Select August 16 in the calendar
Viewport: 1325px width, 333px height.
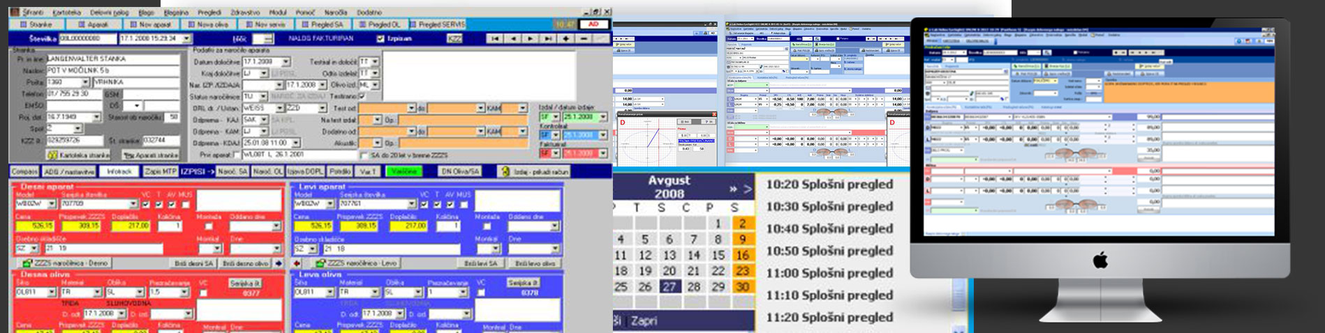pos(742,255)
